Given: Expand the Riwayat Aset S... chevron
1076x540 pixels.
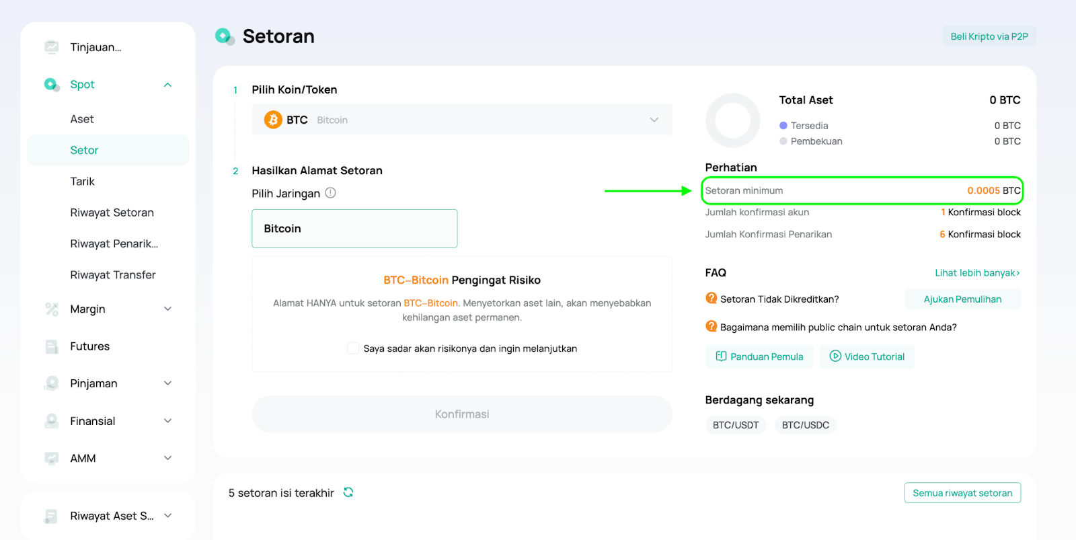Looking at the screenshot, I should point(168,516).
